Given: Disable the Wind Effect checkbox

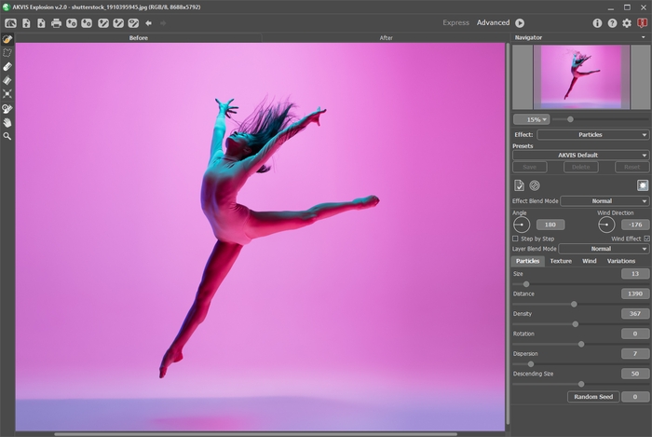Looking at the screenshot, I should 646,239.
